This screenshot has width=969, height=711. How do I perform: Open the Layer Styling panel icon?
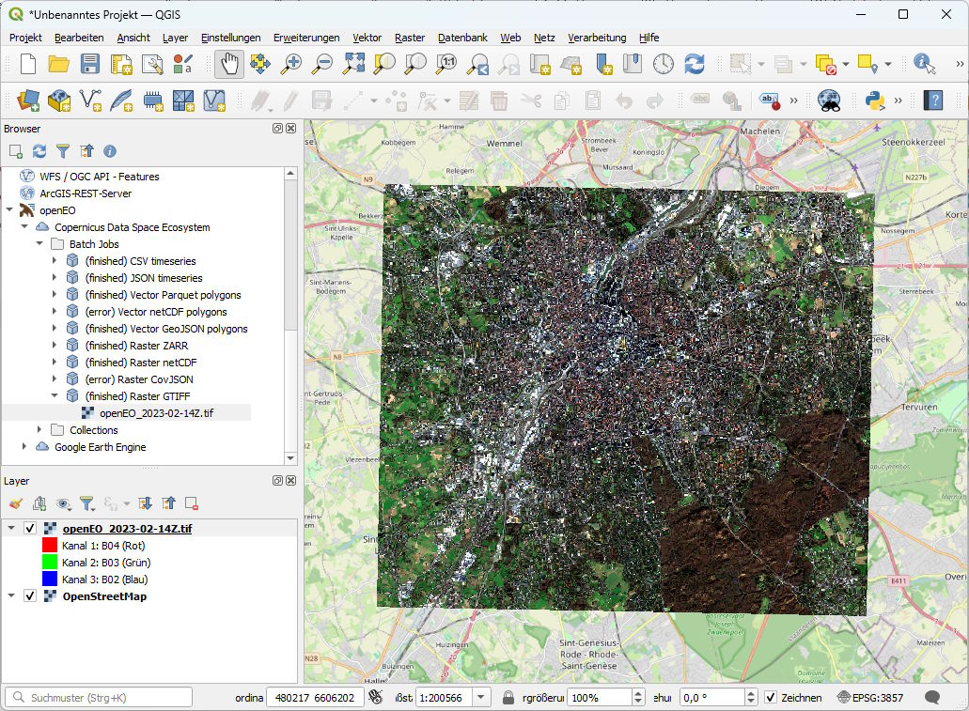click(14, 503)
